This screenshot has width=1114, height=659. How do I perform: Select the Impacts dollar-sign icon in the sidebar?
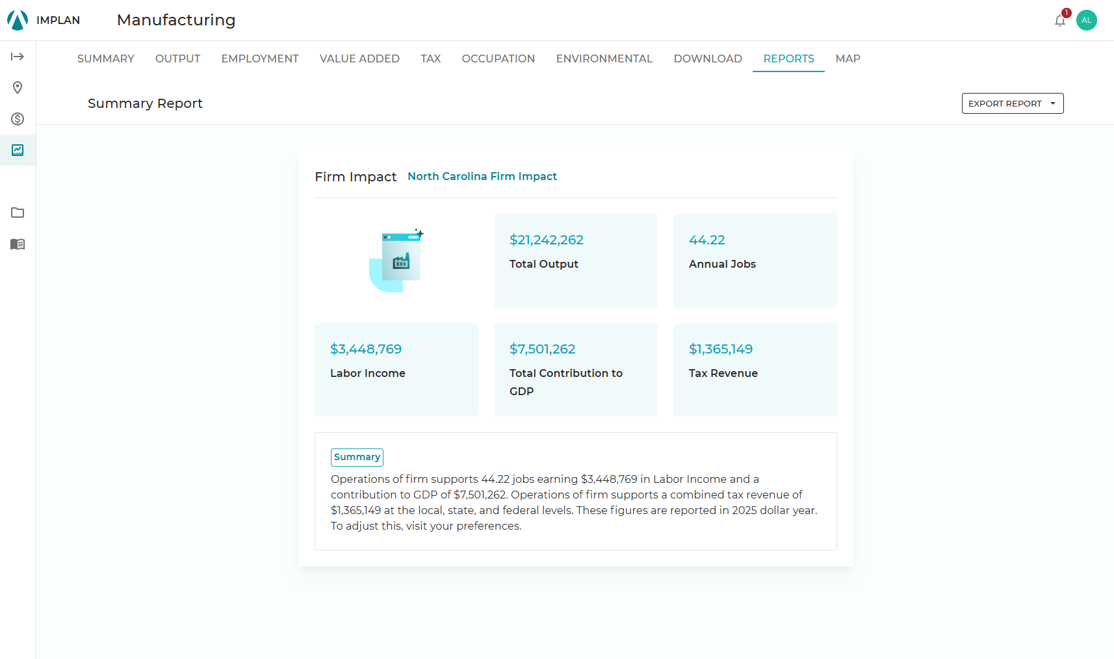tap(18, 120)
